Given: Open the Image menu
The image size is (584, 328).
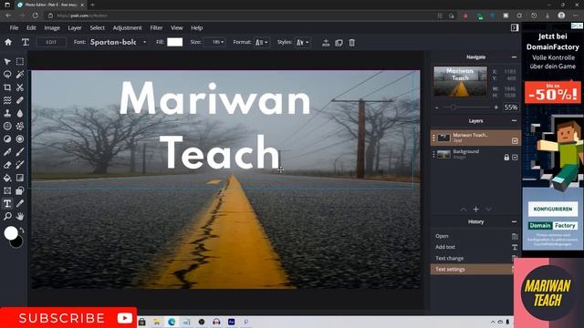Looking at the screenshot, I should point(52,28).
